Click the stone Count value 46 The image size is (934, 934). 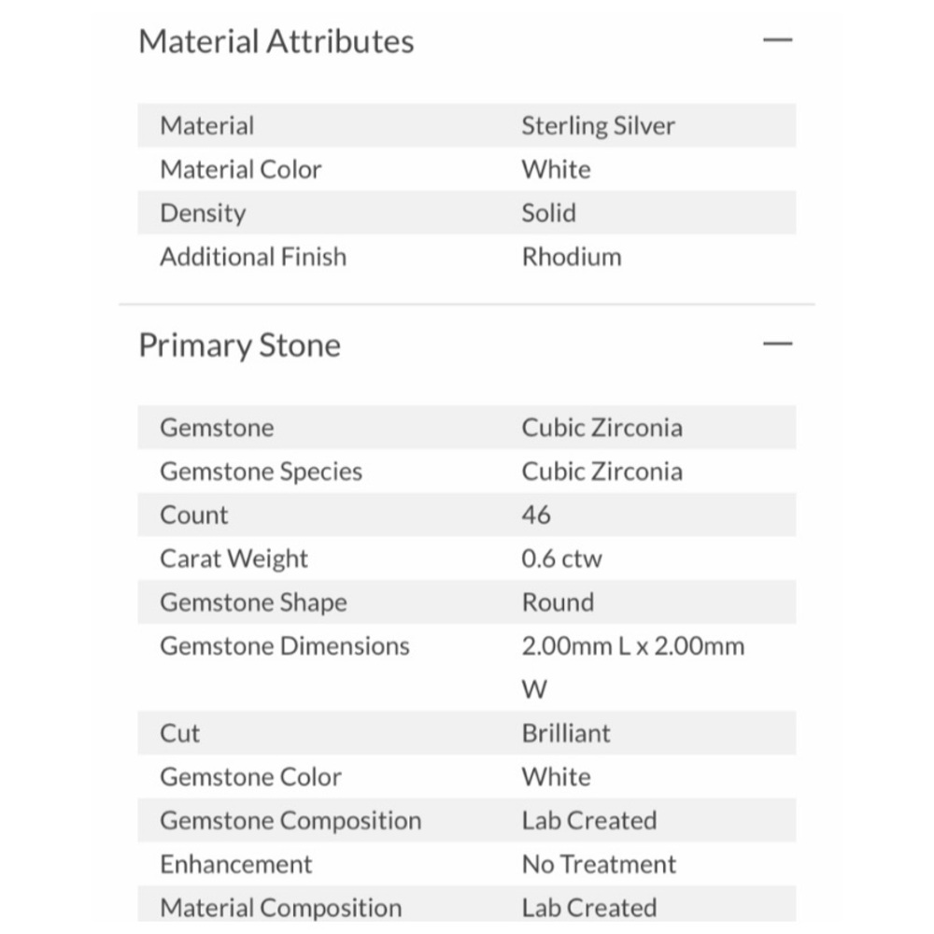point(535,516)
